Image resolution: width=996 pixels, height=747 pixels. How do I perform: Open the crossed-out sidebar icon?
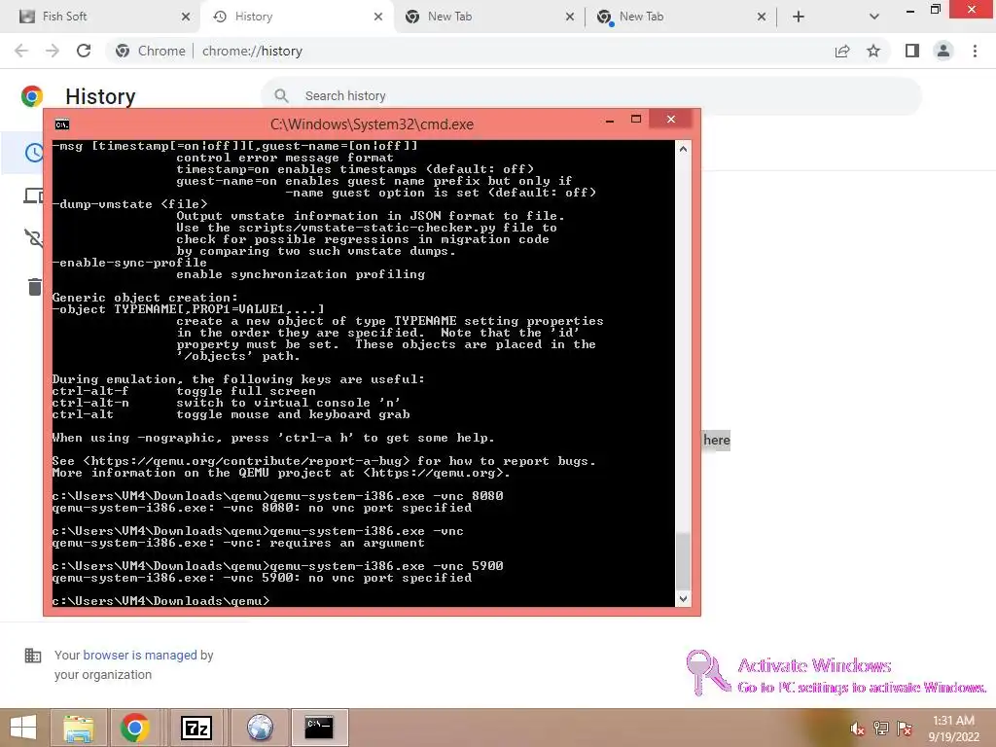[x=32, y=238]
